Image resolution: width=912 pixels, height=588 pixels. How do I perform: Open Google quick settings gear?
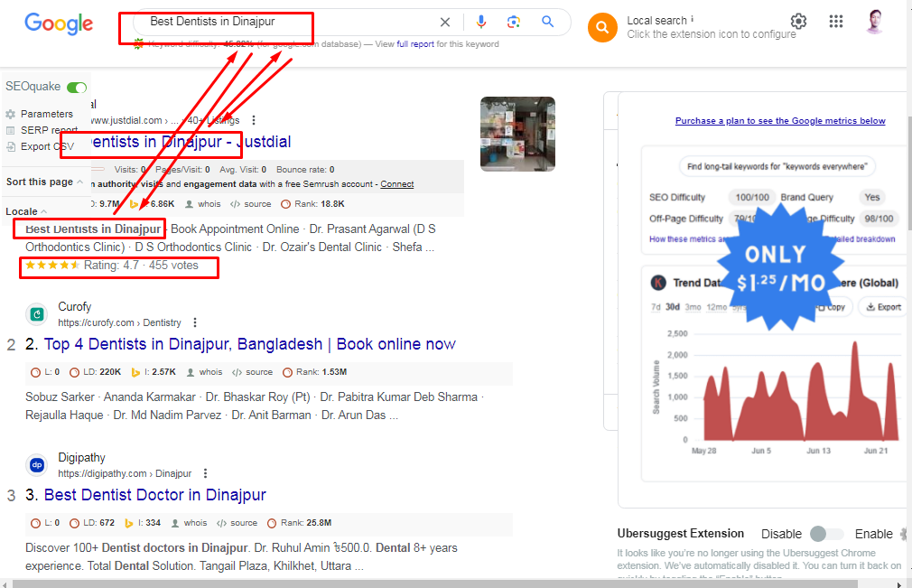[798, 22]
